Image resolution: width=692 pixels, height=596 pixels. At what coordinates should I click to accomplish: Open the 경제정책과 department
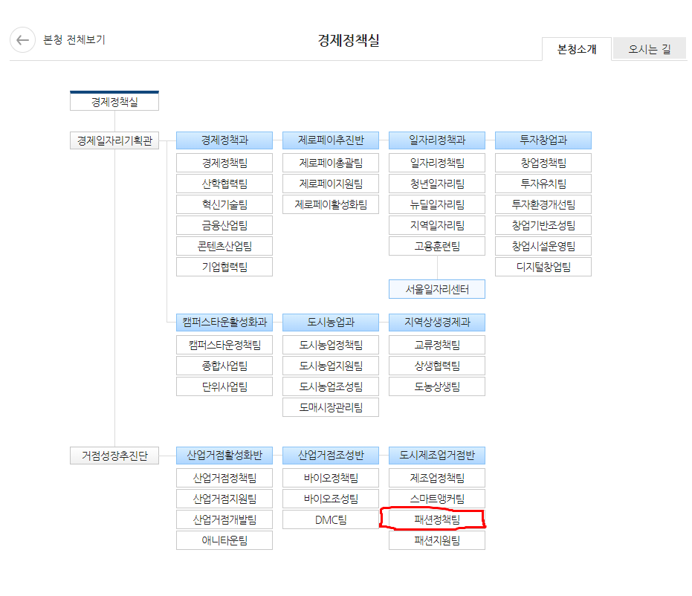pos(224,140)
